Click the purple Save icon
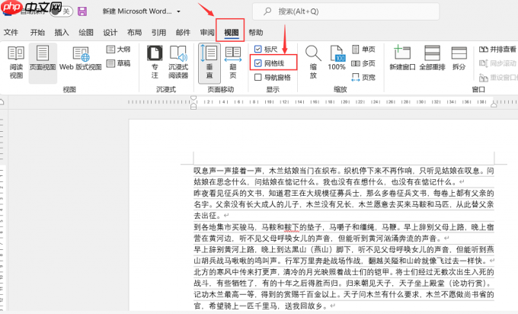Image resolution: width=518 pixels, height=314 pixels. (82, 11)
